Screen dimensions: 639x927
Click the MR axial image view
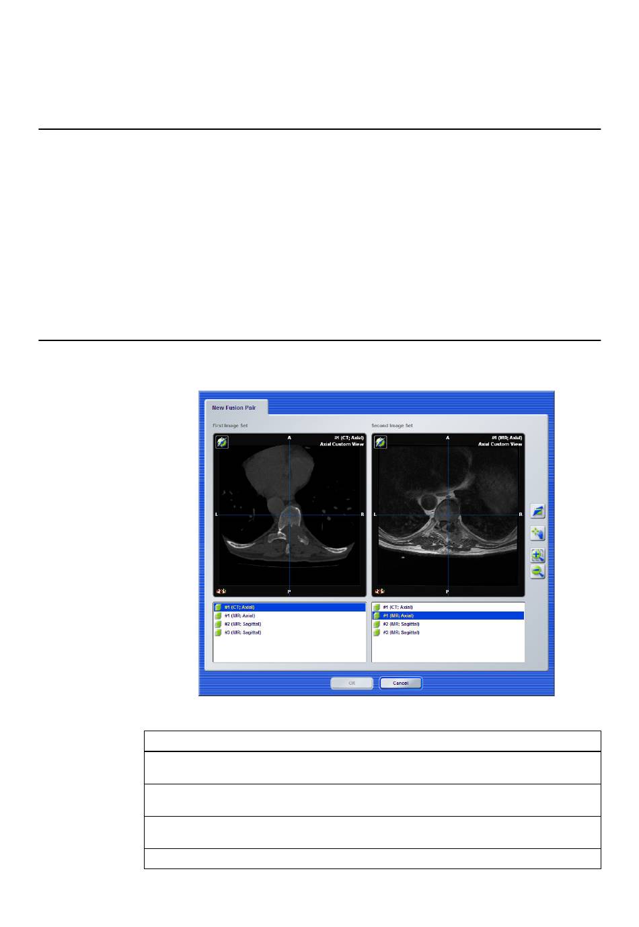(448, 515)
